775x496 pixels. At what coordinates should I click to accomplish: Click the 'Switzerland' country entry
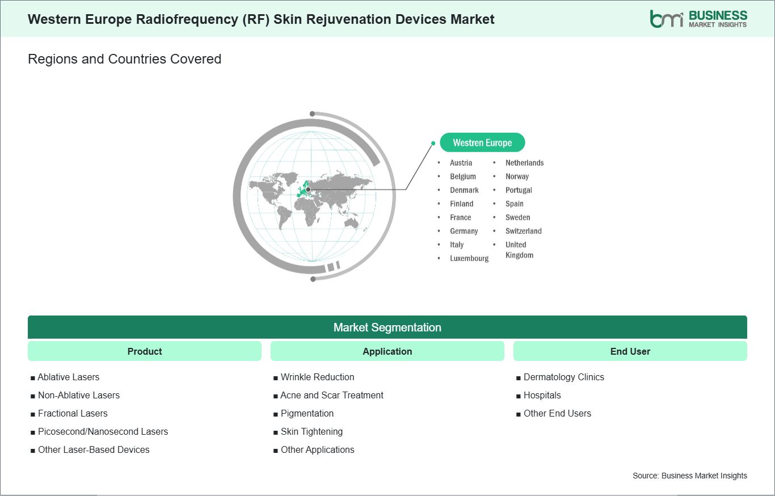[524, 231]
